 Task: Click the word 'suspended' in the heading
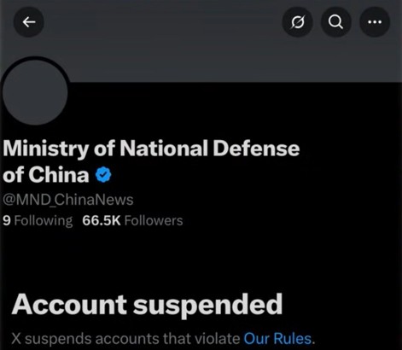(208, 306)
